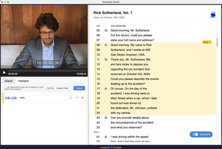Play the deposition video
Screen dimensions: 222x149
pyautogui.click(x=4, y=73)
